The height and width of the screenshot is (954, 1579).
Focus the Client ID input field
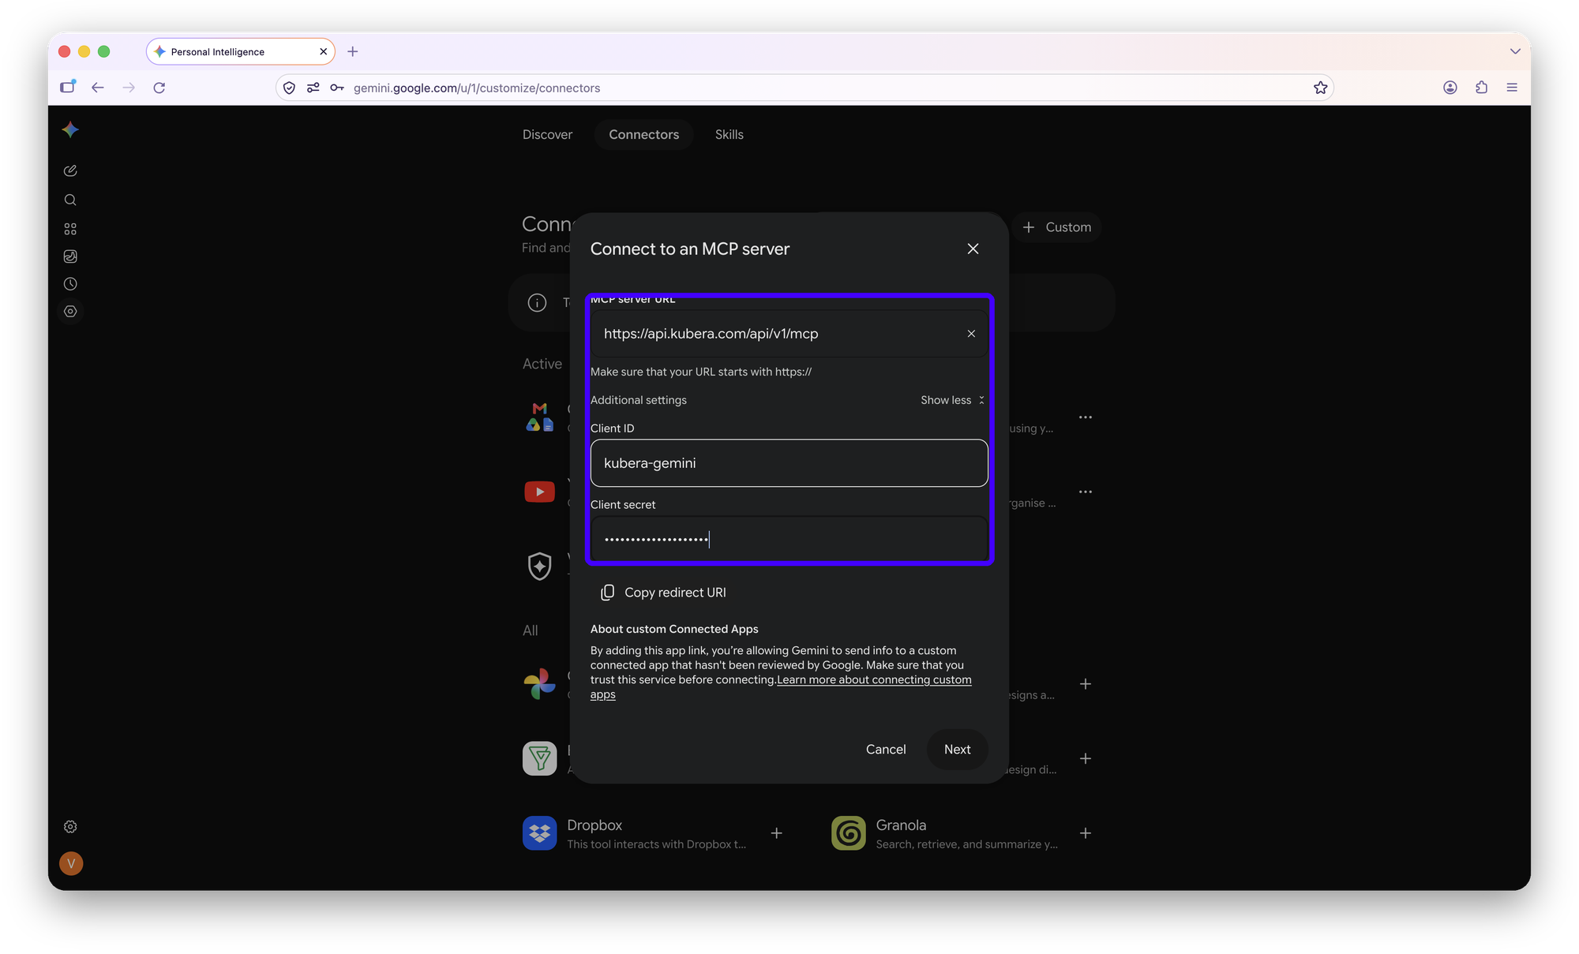click(x=789, y=463)
